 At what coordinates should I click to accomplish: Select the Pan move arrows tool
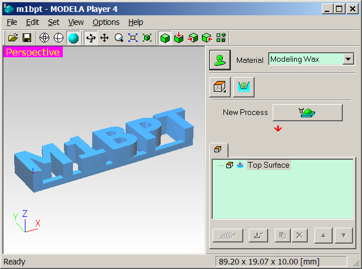[105, 38]
